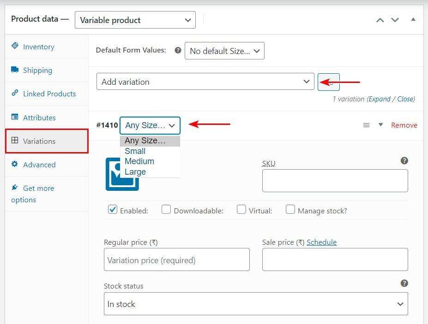The width and height of the screenshot is (428, 324).
Task: Open the Add variation dropdown
Action: click(x=205, y=82)
